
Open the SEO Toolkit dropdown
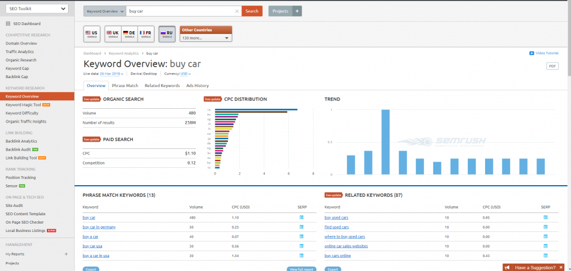[37, 9]
